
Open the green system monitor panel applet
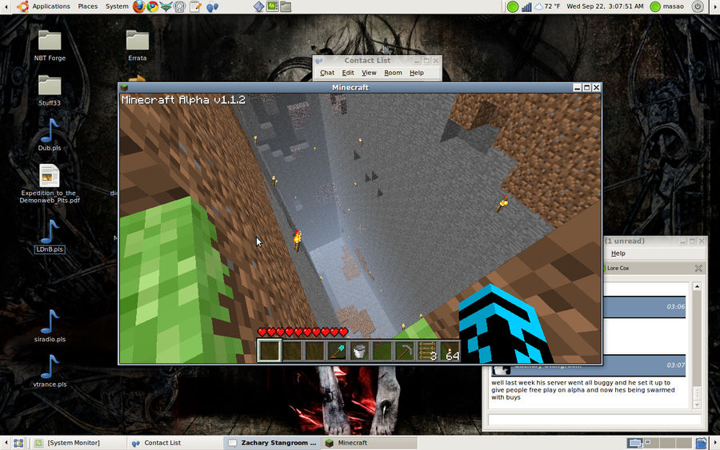(x=272, y=6)
